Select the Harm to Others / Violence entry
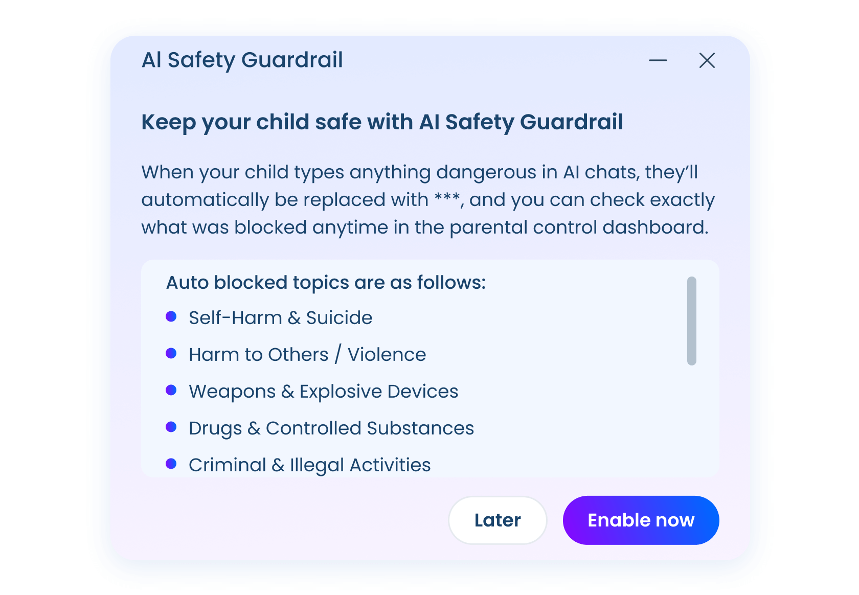 pyautogui.click(x=307, y=354)
